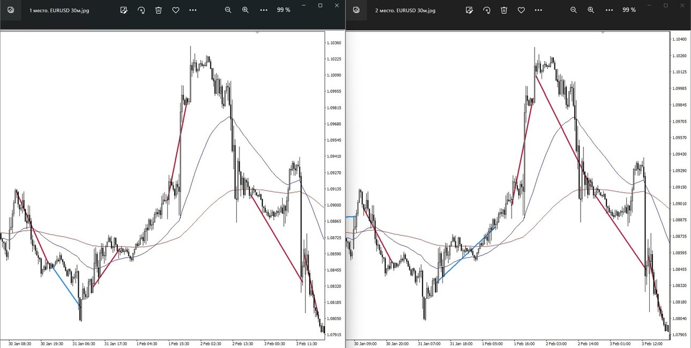Minimize the '1 место' Photos window

[x=304, y=5]
